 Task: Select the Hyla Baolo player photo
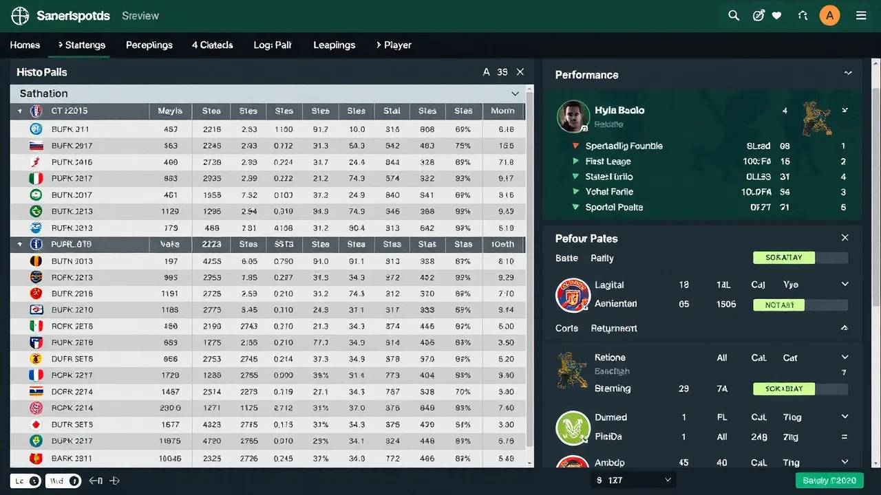coord(573,116)
